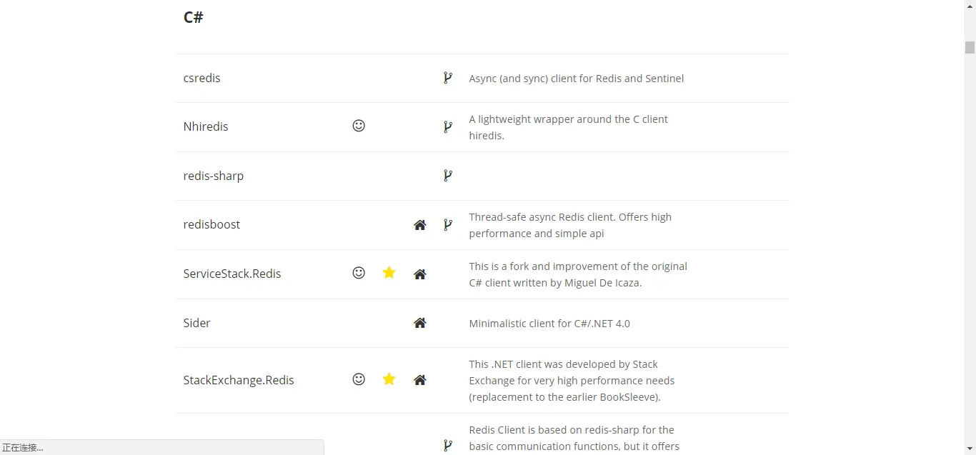Click the Sider minimalistic client description
This screenshot has width=976, height=455.
[549, 324]
